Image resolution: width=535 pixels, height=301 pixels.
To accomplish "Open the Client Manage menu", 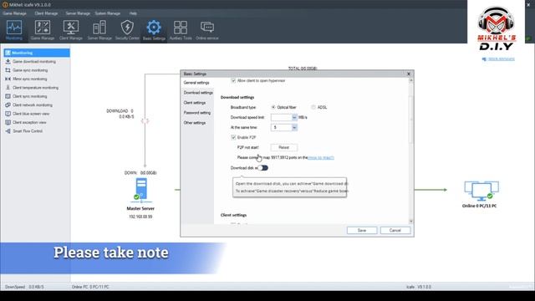I will tap(46, 13).
